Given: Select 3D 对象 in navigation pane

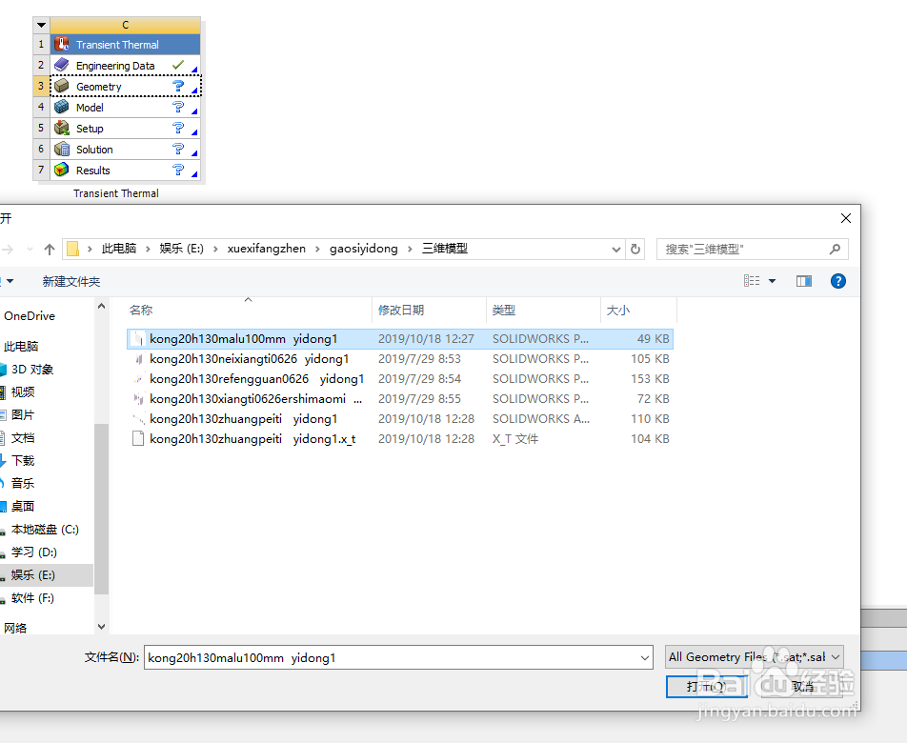Looking at the screenshot, I should pos(32,370).
